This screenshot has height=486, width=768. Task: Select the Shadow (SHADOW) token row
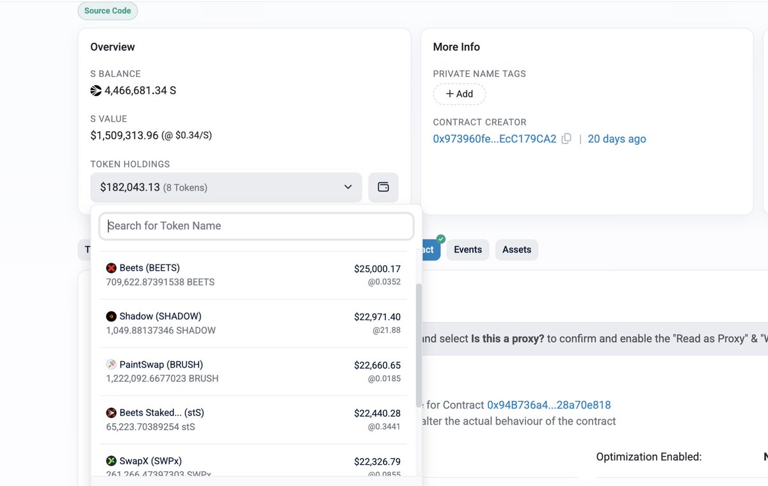tap(253, 323)
